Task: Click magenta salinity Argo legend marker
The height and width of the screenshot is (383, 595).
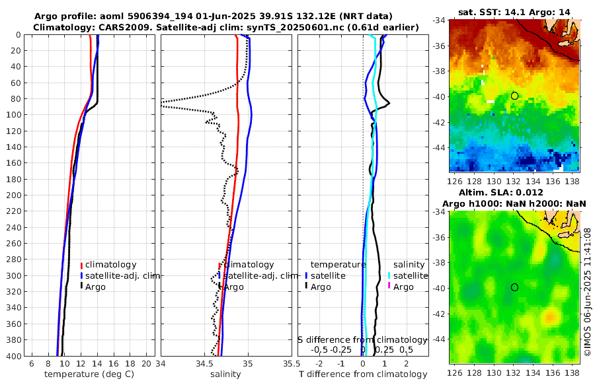Action: pyautogui.click(x=389, y=287)
